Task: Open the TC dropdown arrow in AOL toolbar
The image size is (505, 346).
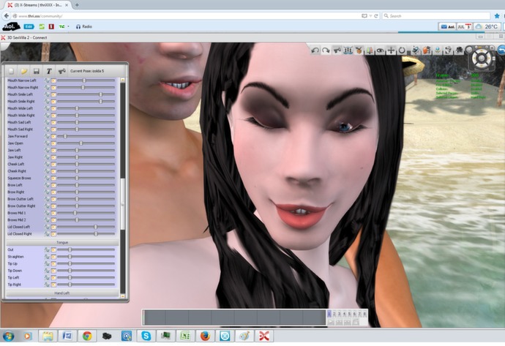Action: pos(68,27)
